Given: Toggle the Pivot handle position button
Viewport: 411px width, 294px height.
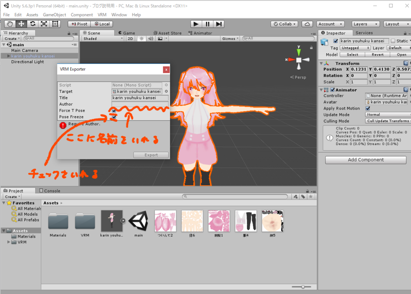Looking at the screenshot, I should point(79,24).
